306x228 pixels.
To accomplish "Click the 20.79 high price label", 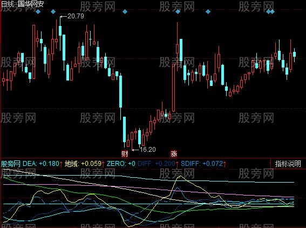I will point(76,16).
